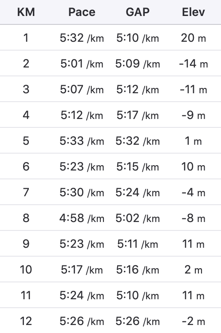Click the Elev column header
Screen dimensions: 221x333
pos(193,12)
